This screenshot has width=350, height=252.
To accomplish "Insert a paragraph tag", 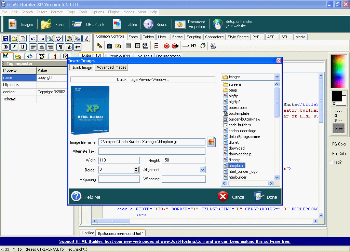I will (60, 47).
